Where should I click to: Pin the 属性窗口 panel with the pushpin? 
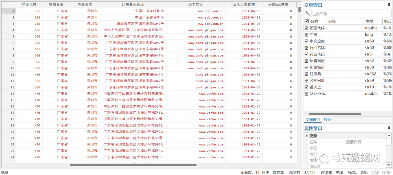[389, 128]
